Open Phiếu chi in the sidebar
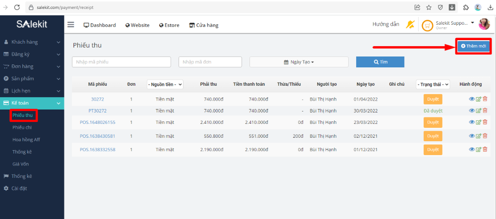 coord(22,127)
